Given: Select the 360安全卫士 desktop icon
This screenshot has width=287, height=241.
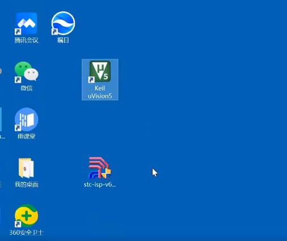Looking at the screenshot, I should point(26,216).
